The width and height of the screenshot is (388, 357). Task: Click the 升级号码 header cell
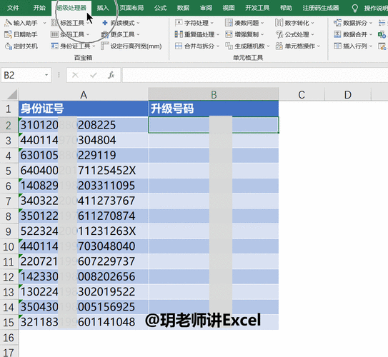point(214,109)
